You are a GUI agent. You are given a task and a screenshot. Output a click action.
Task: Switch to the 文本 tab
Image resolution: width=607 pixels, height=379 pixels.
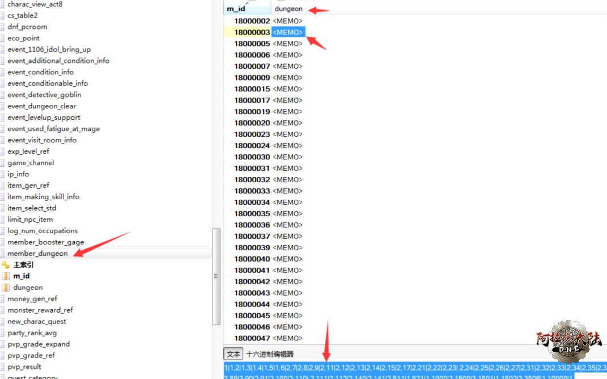pos(233,354)
